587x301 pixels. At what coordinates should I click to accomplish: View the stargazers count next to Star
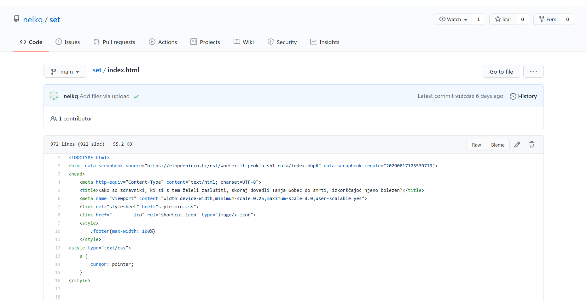(522, 19)
